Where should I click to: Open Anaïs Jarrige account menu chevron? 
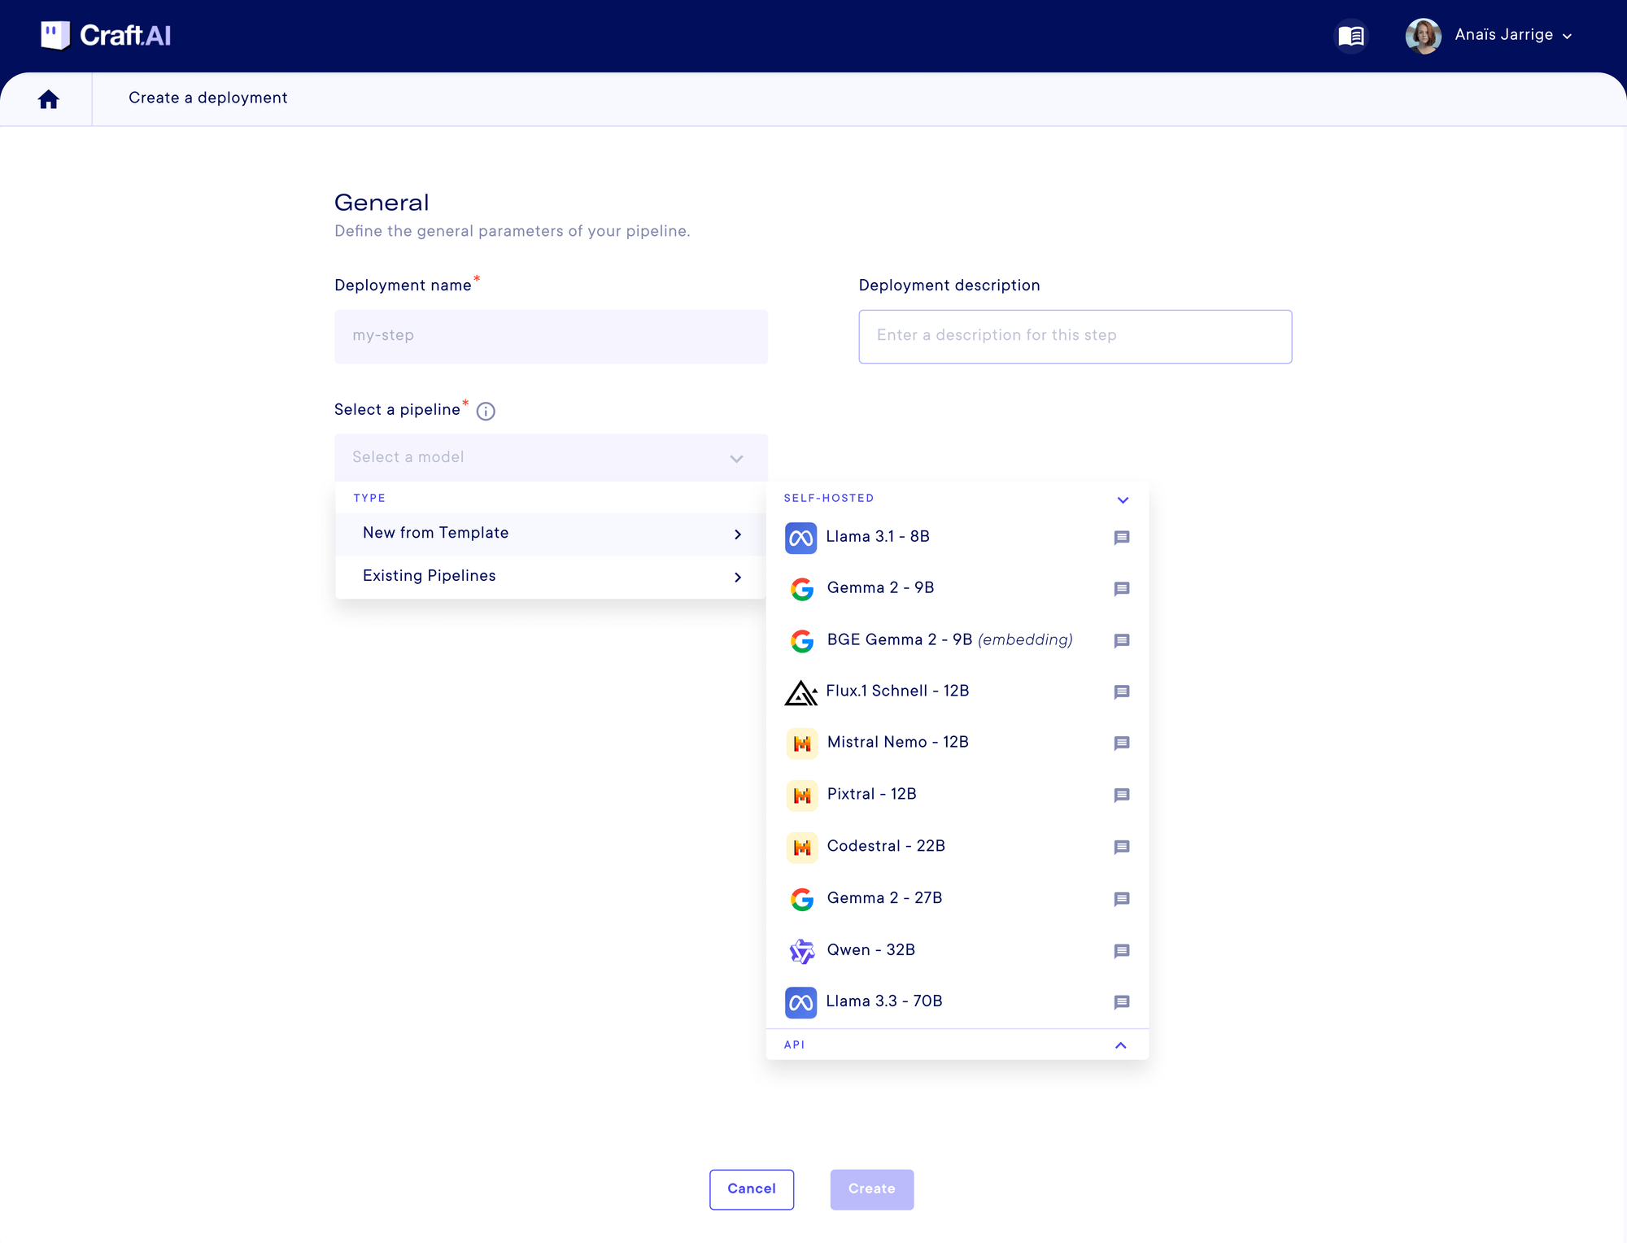click(x=1567, y=37)
